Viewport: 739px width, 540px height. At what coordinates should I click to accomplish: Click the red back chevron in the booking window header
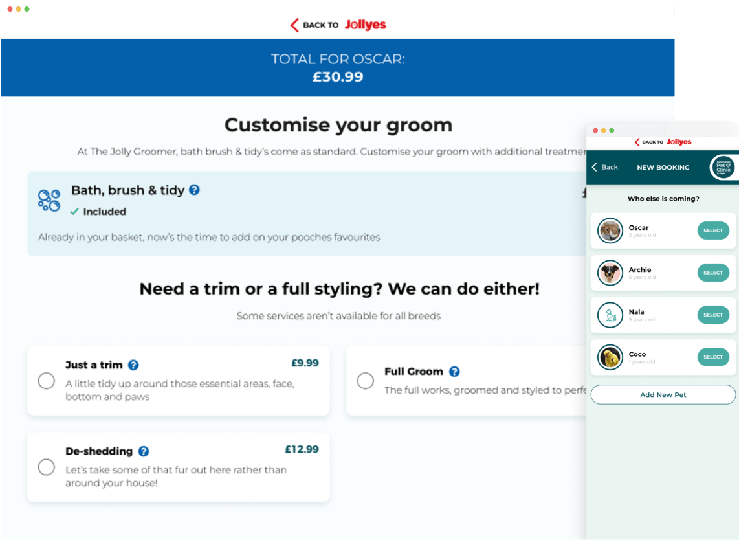click(x=637, y=142)
